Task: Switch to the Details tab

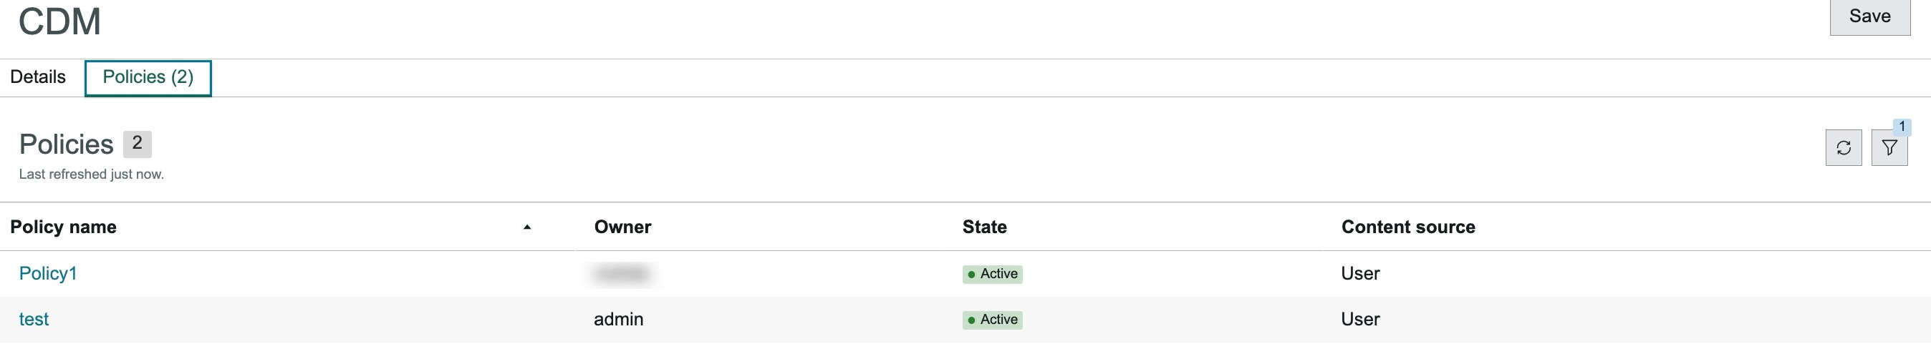Action: pos(38,77)
